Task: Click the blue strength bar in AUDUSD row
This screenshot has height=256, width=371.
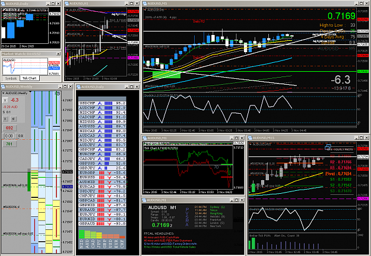Action: click(x=108, y=126)
